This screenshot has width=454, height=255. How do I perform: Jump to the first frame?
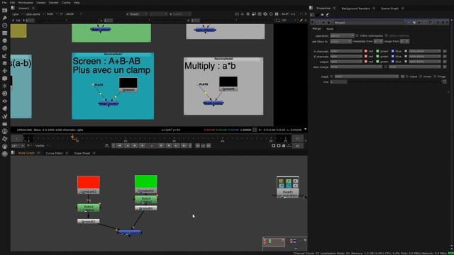(x=119, y=146)
